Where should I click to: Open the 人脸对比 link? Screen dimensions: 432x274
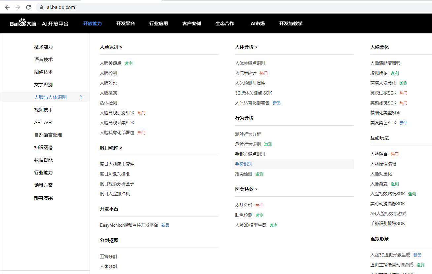pyautogui.click(x=108, y=83)
